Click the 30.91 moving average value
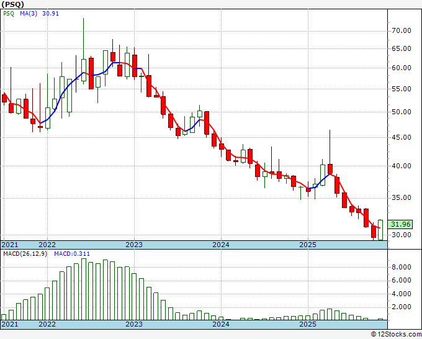The width and height of the screenshot is (422, 339). [50, 13]
